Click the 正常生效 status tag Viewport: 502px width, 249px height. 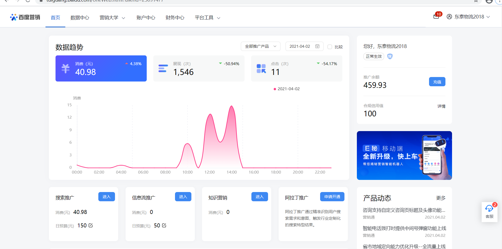pyautogui.click(x=374, y=56)
